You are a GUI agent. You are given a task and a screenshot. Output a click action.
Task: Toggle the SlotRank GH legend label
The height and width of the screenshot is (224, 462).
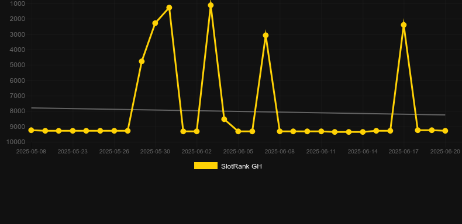(242, 166)
